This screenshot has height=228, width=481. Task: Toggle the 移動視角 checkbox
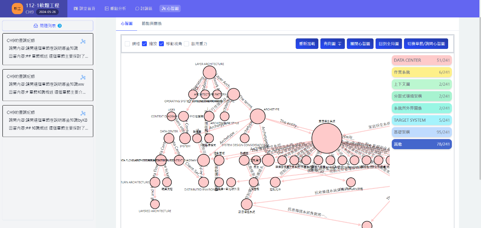click(x=161, y=44)
